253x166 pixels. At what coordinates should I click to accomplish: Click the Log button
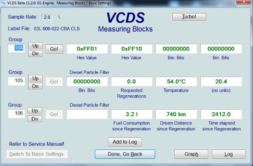point(228,154)
